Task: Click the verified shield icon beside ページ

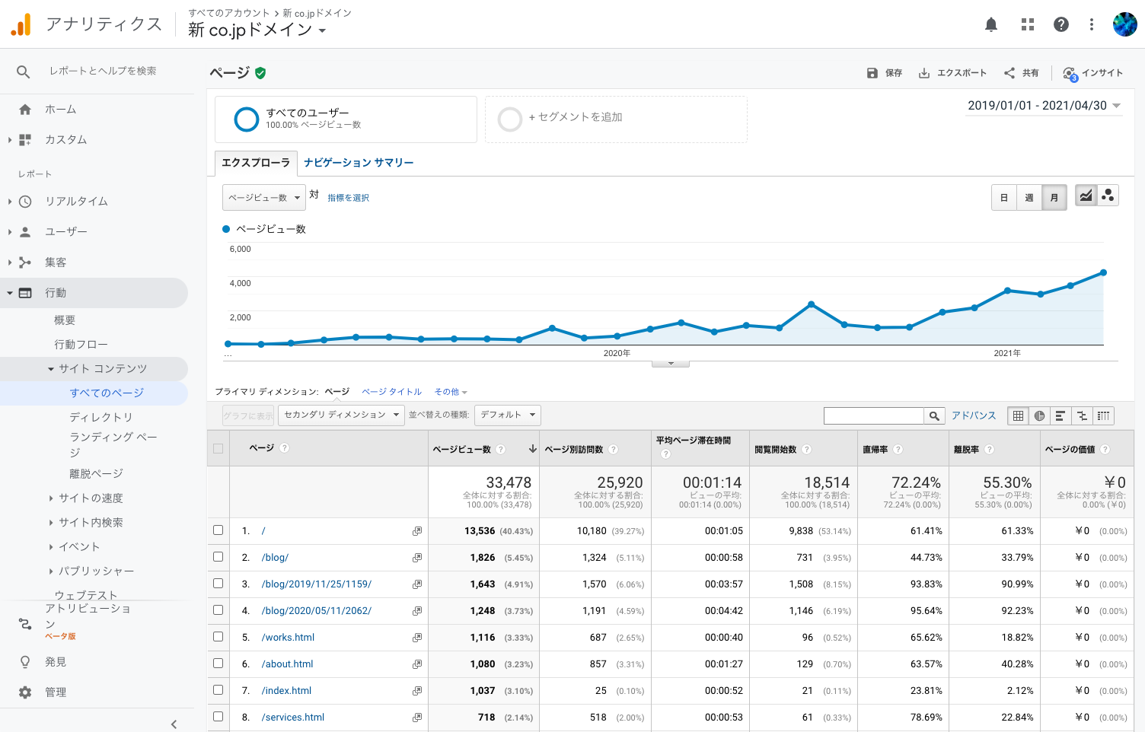Action: point(260,73)
